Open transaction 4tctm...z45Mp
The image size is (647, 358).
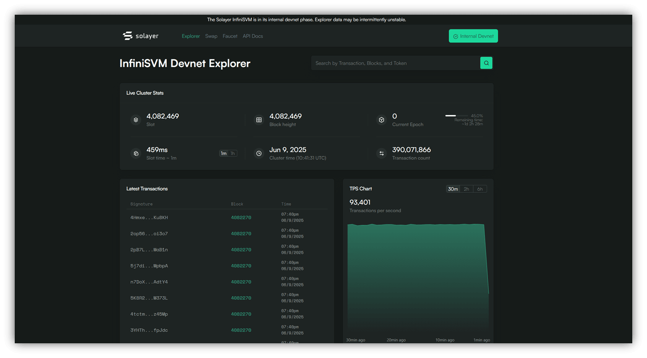click(149, 314)
